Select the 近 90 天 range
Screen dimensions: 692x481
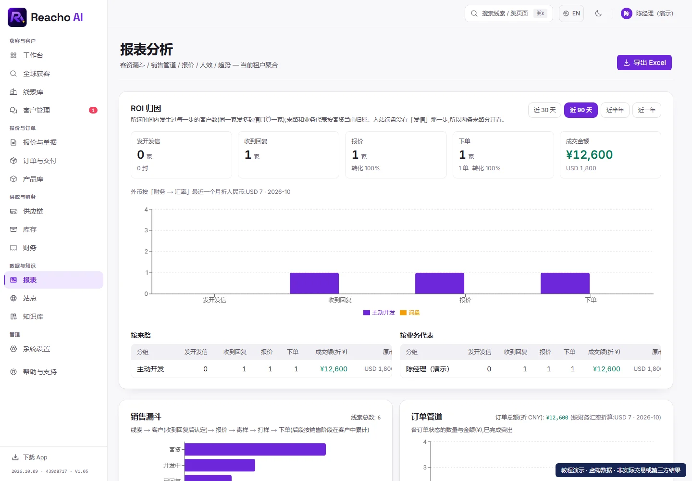coord(581,110)
